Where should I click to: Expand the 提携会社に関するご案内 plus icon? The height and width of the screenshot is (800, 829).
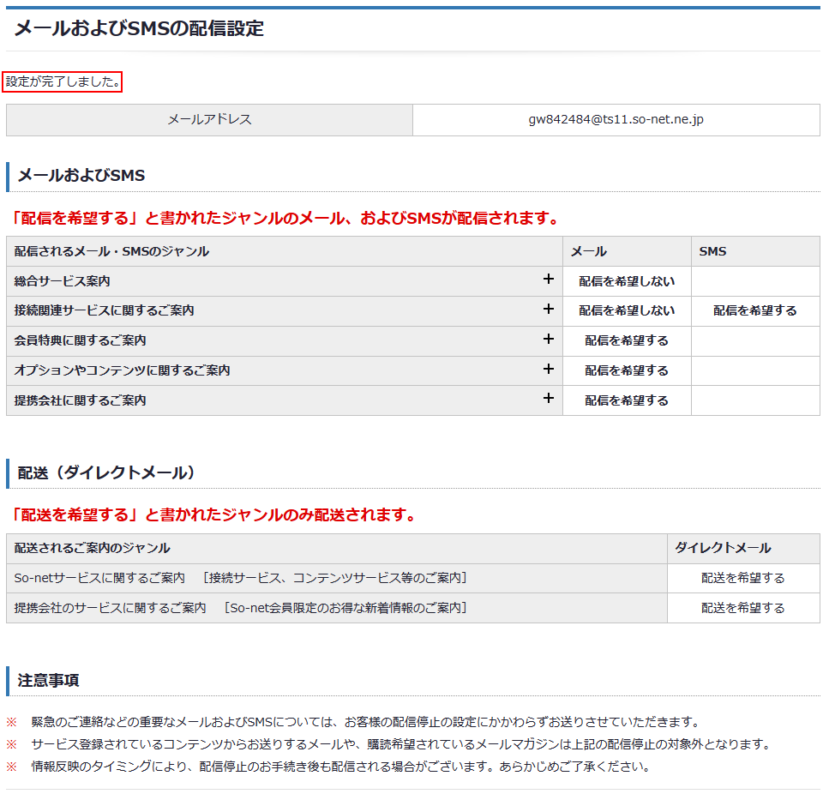pos(549,400)
